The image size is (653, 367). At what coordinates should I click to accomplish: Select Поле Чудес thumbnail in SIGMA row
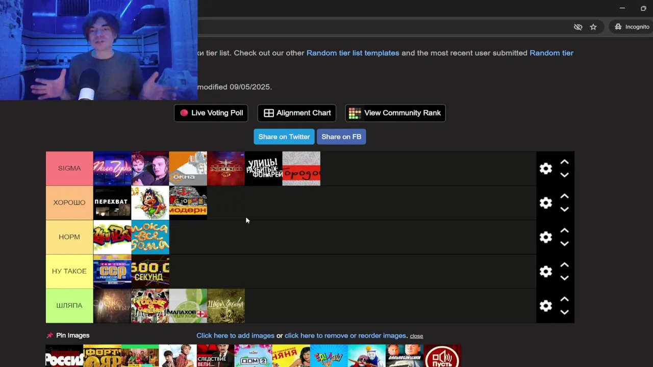[112, 169]
